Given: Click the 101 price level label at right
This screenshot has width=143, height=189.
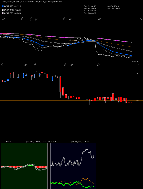Looking at the screenshot, I should [x=138, y=101].
